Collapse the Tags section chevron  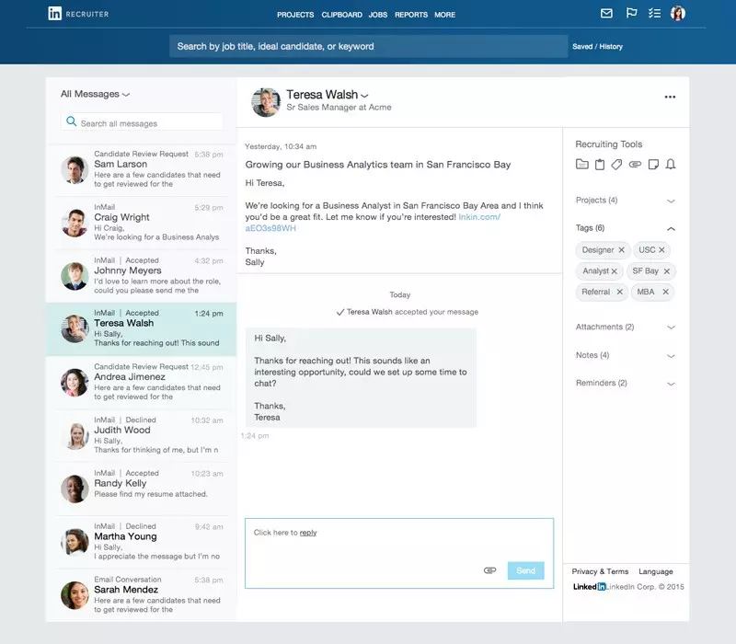(x=671, y=228)
